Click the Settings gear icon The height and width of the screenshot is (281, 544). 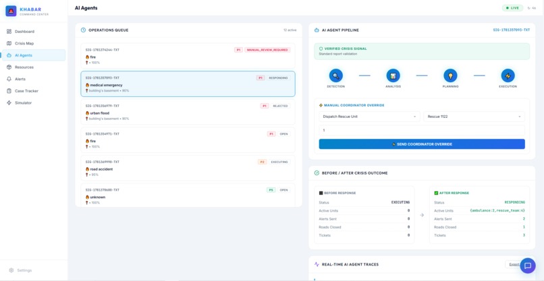[x=11, y=270]
